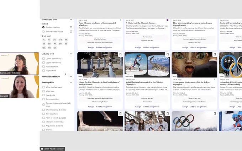242x151 pixels.
Task: Bookmark the Avant-garde posters Tokyo article
Action: [x=215, y=54]
